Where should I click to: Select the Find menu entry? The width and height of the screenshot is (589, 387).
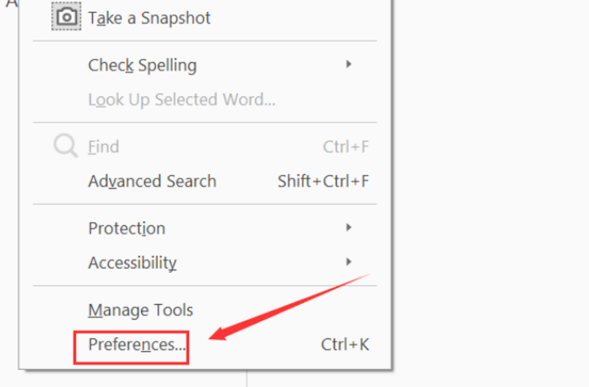(104, 147)
